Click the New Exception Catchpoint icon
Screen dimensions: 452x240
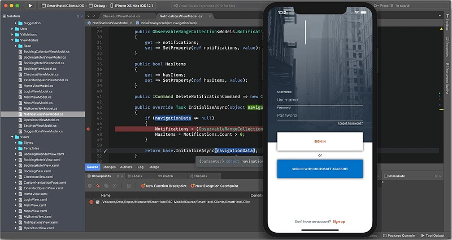pos(192,186)
